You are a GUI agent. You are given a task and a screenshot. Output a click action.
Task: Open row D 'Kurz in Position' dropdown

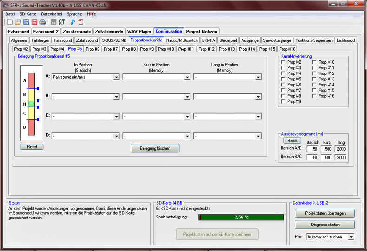[x=157, y=136]
